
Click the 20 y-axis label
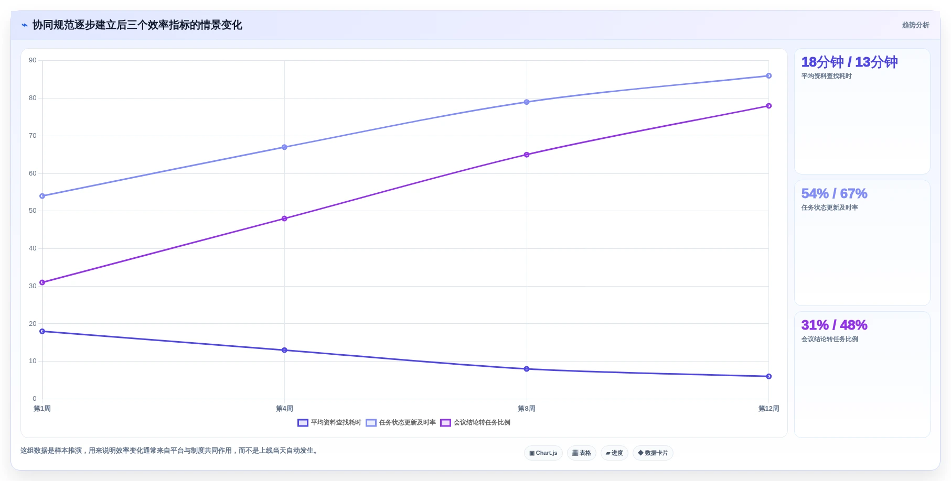coord(33,324)
